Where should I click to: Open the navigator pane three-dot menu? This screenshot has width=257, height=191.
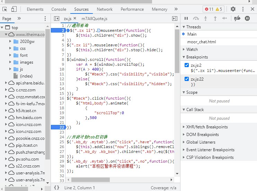point(45,18)
